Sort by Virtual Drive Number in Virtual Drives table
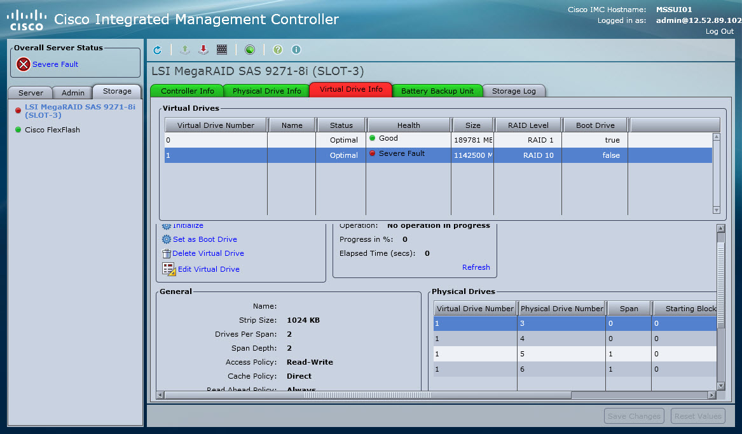Image resolution: width=742 pixels, height=434 pixels. click(216, 125)
